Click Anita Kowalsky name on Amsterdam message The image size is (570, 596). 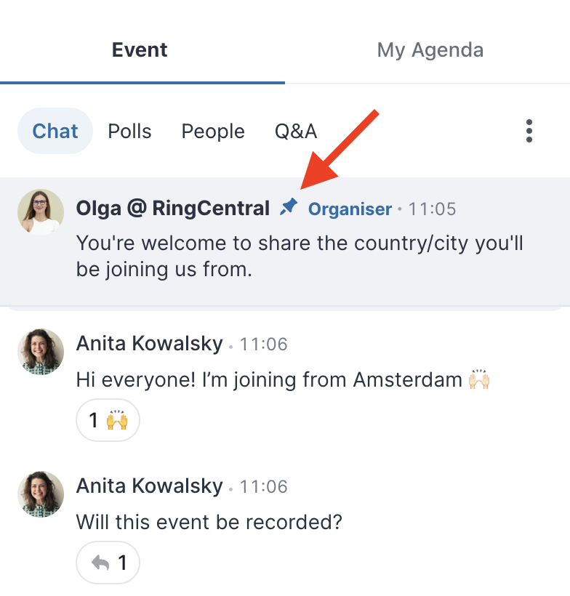(150, 344)
